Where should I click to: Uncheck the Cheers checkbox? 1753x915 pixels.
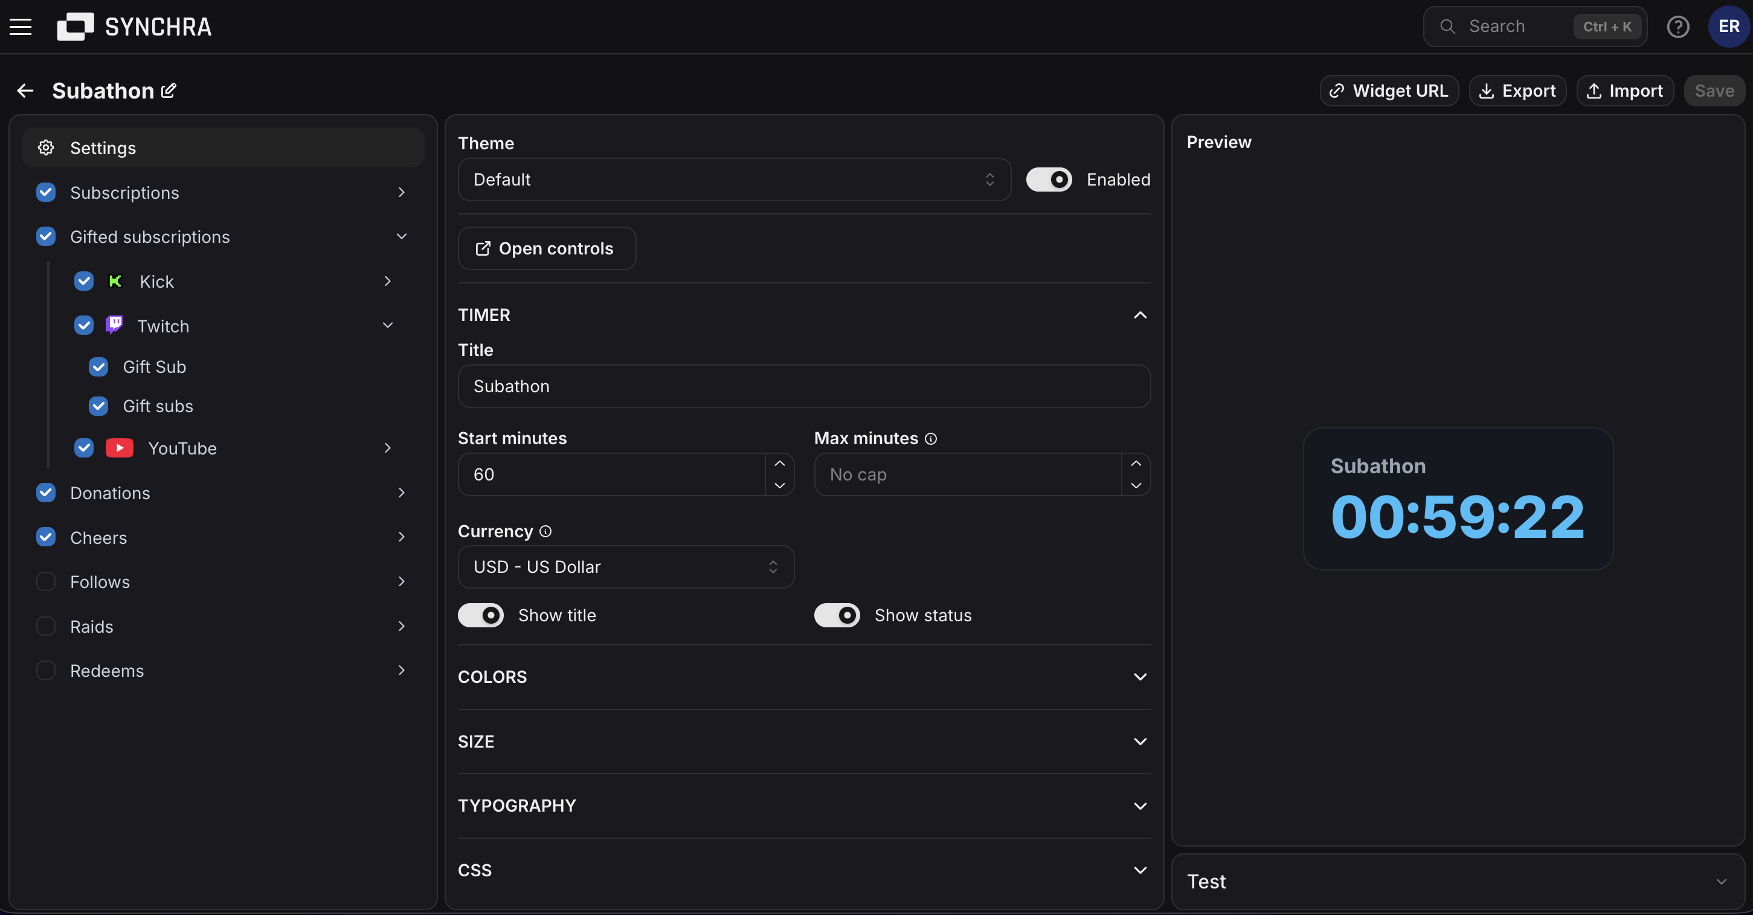[45, 537]
